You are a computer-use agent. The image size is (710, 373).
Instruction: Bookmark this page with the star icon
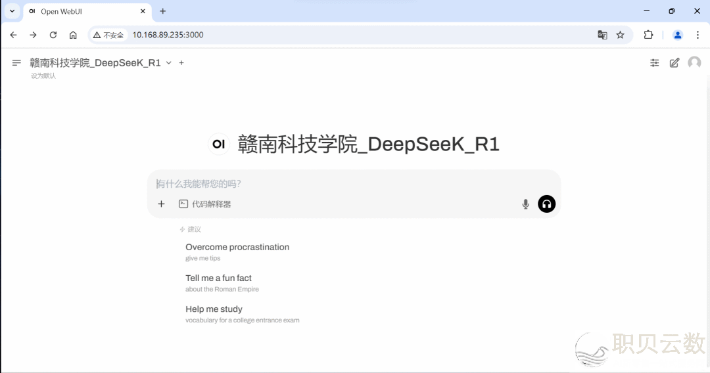pyautogui.click(x=620, y=35)
